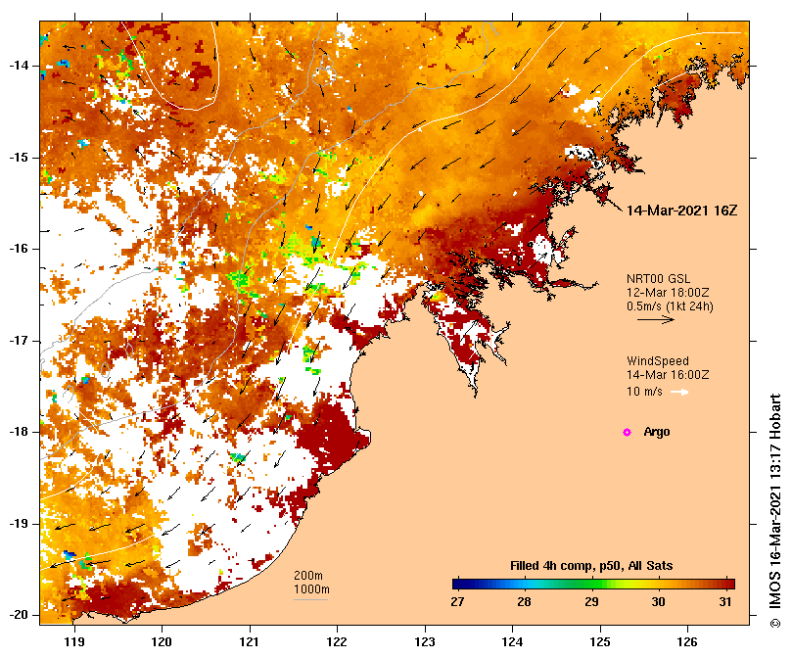Image resolution: width=792 pixels, height=658 pixels.
Task: Click latitude axis label '-18'
Action: pos(19,432)
